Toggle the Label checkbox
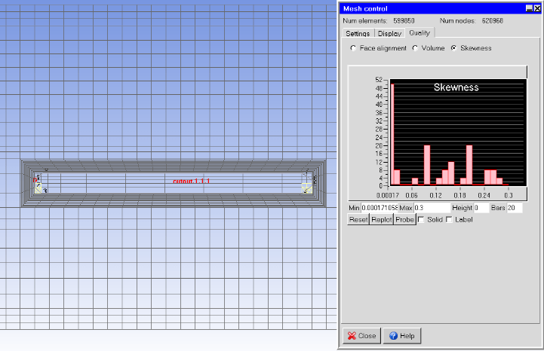The image size is (544, 351). 449,219
